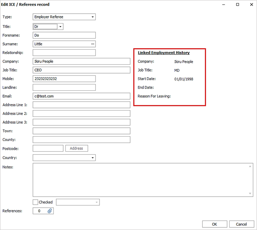This screenshot has height=230, width=257.
Task: Click the paperclip attachment icon in References
Action: 50,211
